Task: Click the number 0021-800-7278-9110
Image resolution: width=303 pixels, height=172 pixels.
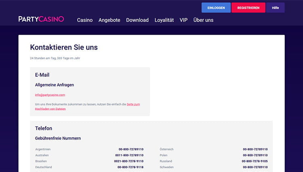Action: click(x=129, y=161)
